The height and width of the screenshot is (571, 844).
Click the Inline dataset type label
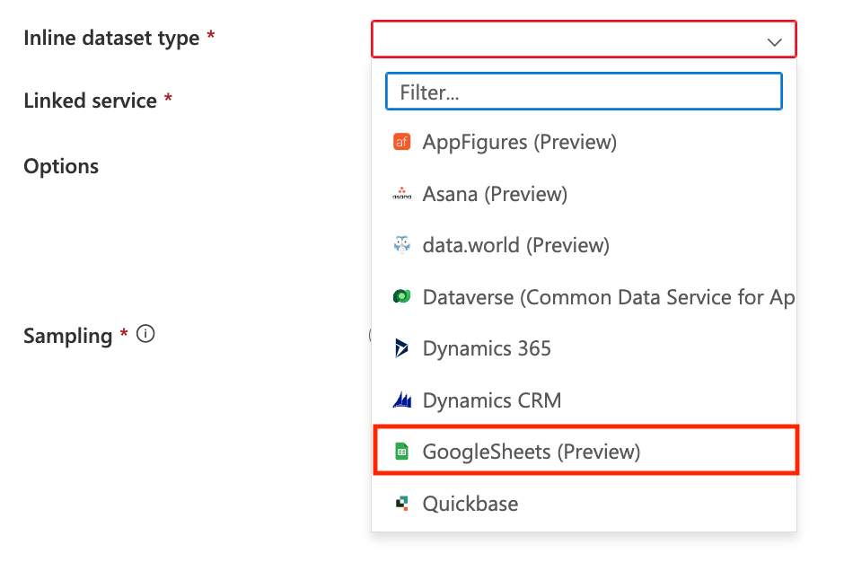click(111, 39)
